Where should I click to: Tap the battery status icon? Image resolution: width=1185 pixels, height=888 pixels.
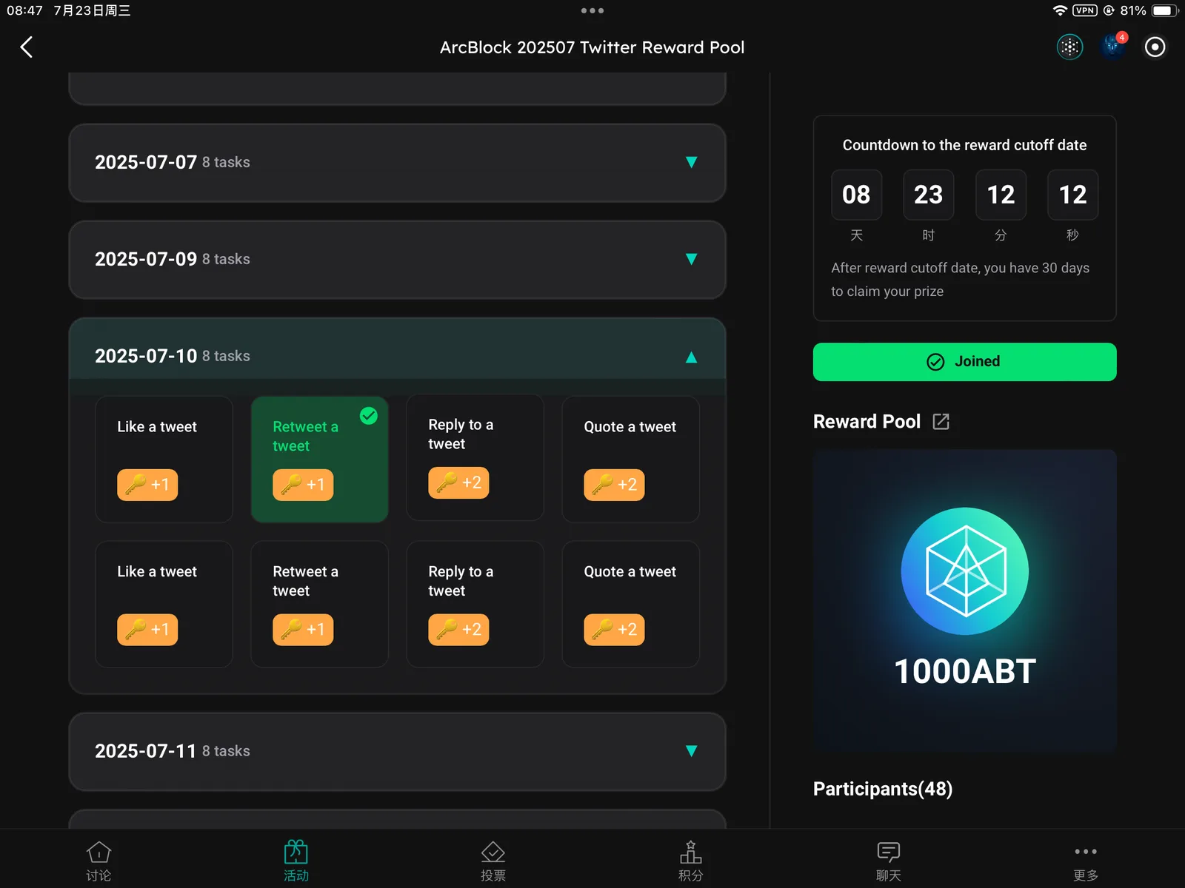pyautogui.click(x=1164, y=10)
